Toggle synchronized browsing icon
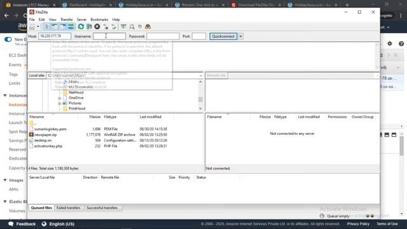 [x=140, y=27]
